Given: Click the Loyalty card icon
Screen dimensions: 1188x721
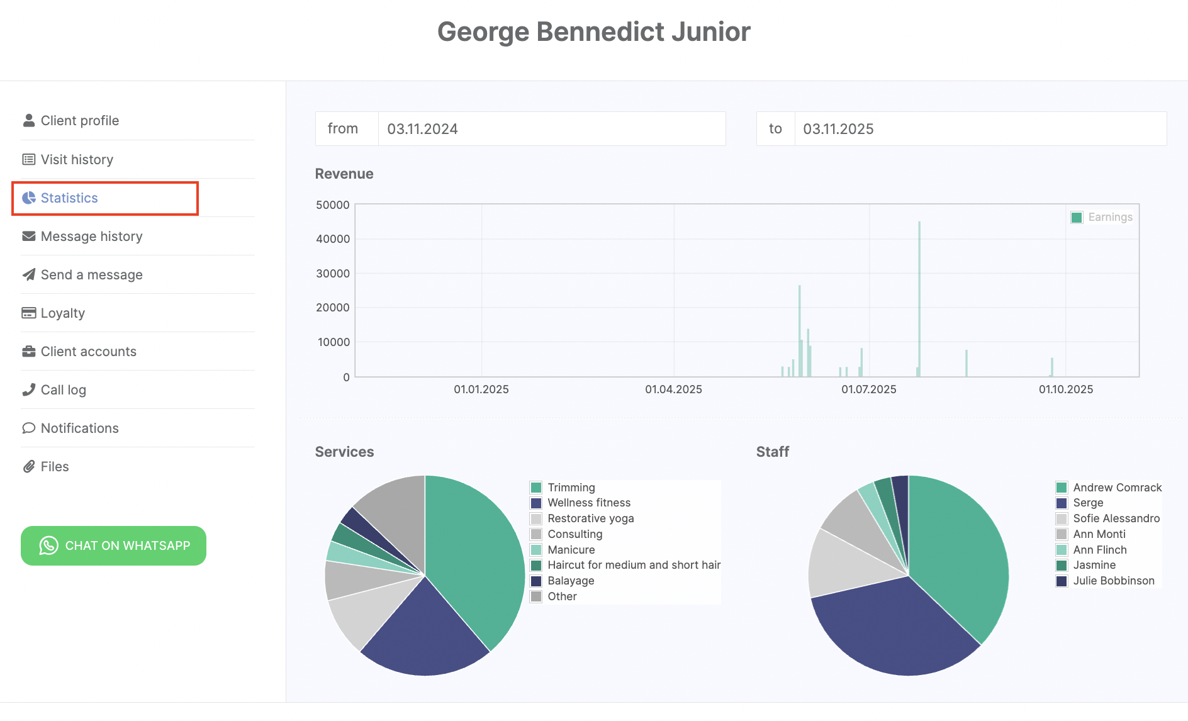Looking at the screenshot, I should pyautogui.click(x=28, y=313).
